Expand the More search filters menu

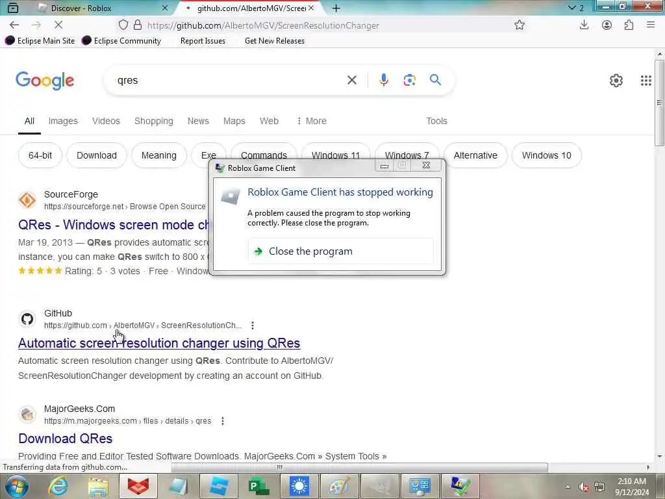(x=311, y=121)
